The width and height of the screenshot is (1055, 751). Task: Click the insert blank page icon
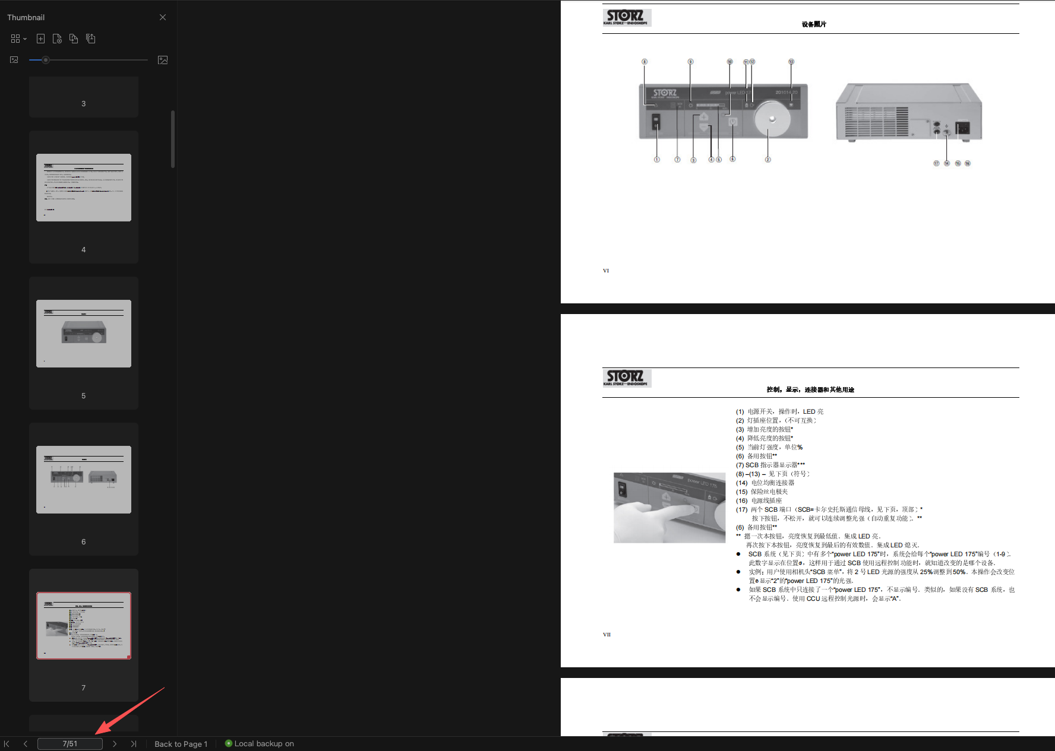coord(40,39)
